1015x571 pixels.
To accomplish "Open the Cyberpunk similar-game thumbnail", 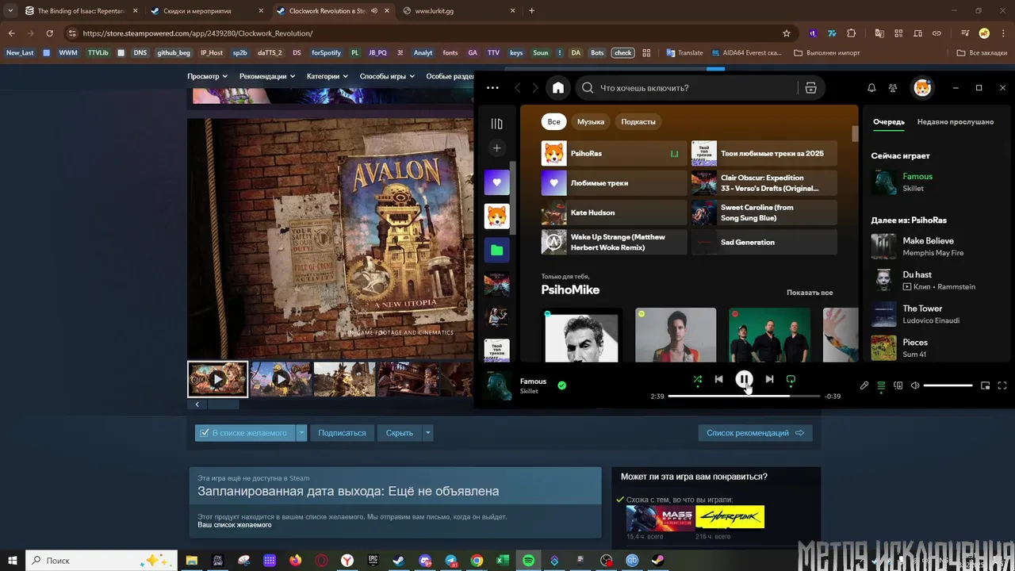I will click(730, 518).
